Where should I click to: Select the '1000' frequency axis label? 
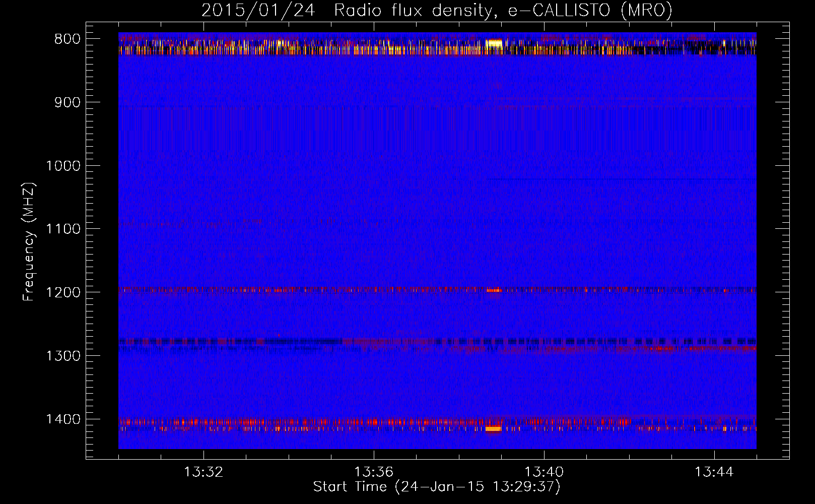63,166
